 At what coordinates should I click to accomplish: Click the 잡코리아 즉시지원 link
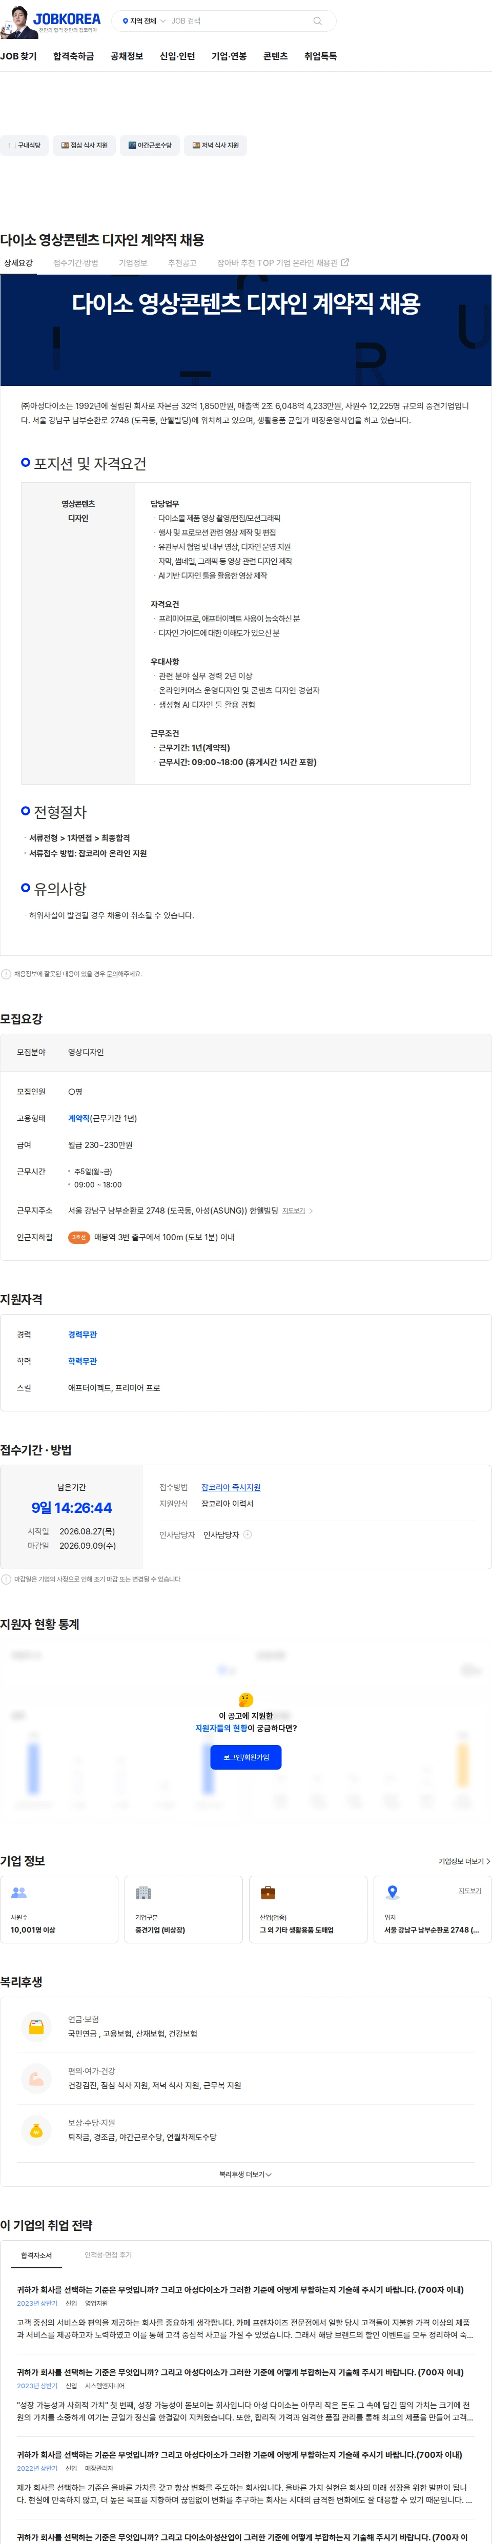(x=231, y=1487)
